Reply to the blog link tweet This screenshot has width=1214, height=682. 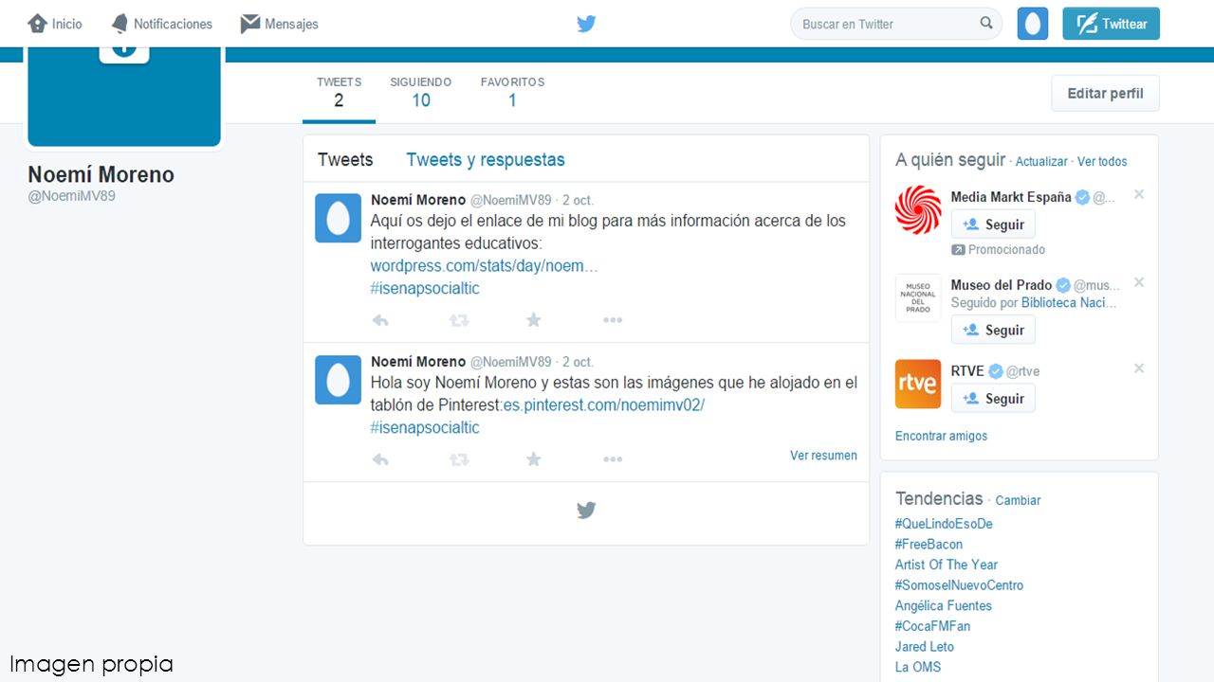(380, 320)
